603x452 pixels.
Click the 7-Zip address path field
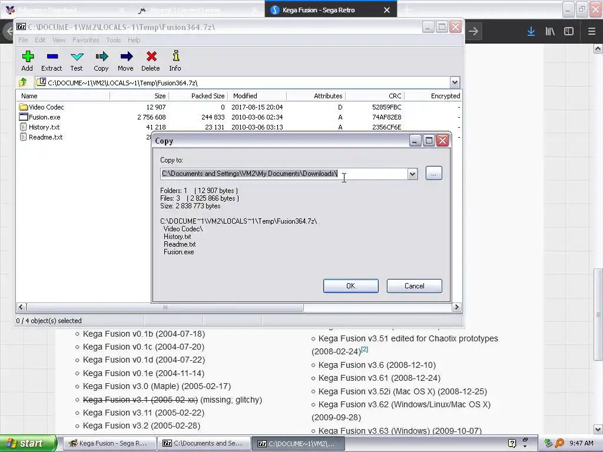tap(243, 82)
